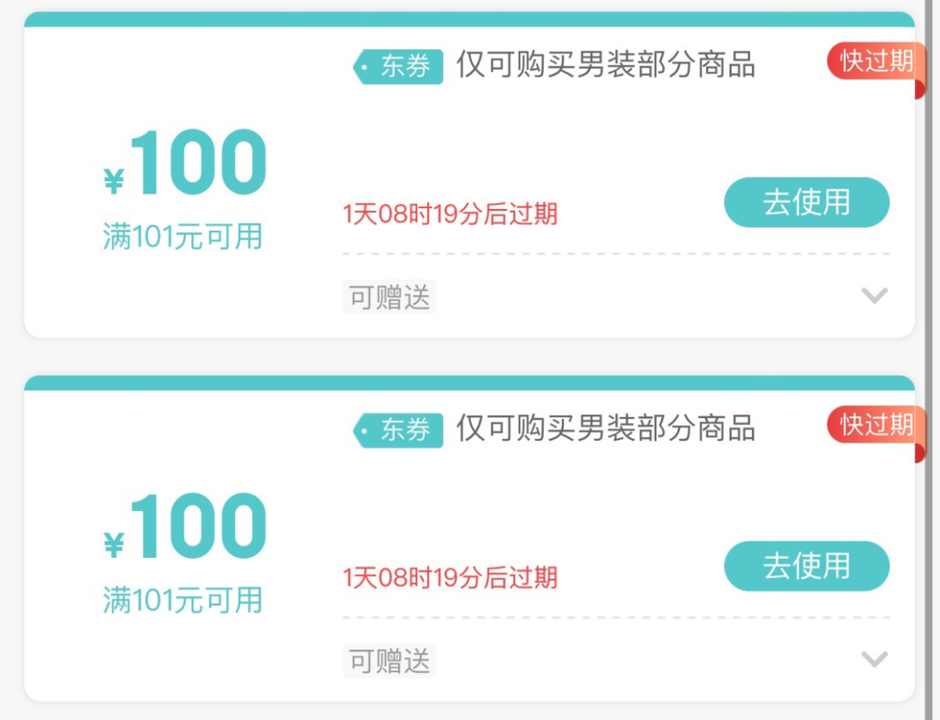Tap the 快过期 badge on the first coupon
The image size is (940, 720).
pyautogui.click(x=873, y=62)
